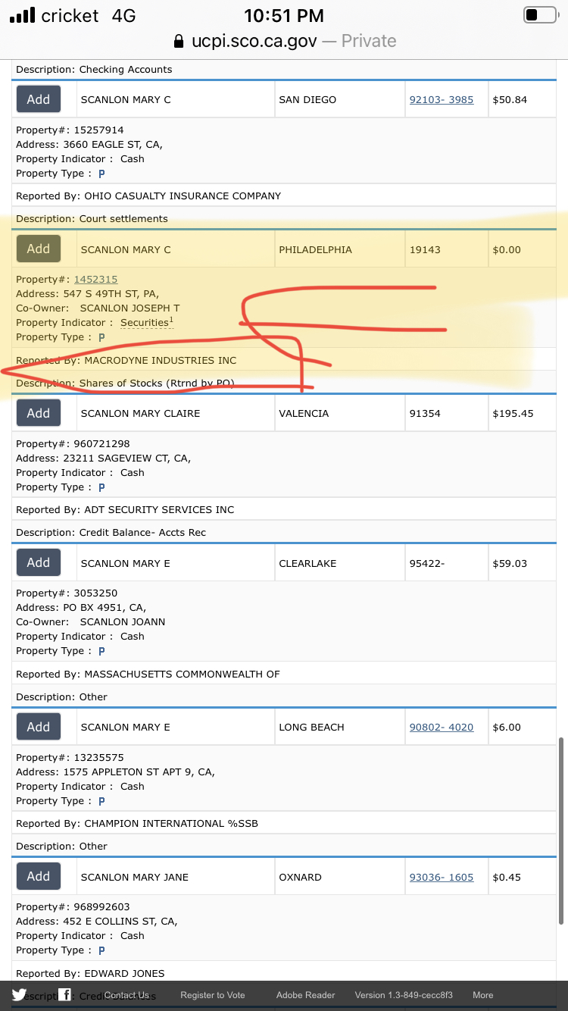
Task: Open the More footer menu
Action: tap(483, 995)
